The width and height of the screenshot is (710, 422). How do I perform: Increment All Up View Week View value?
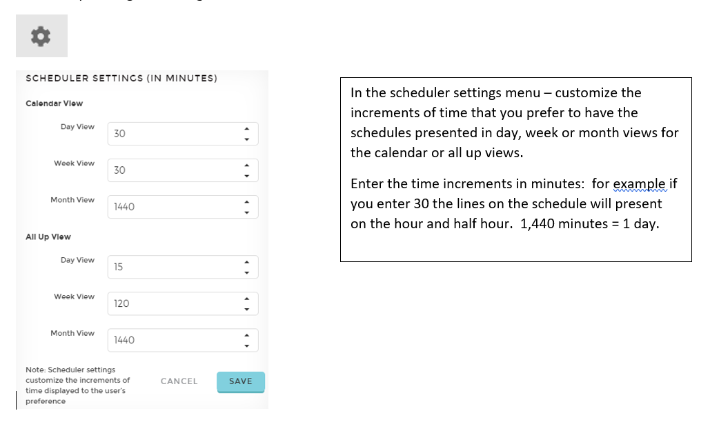click(x=247, y=299)
